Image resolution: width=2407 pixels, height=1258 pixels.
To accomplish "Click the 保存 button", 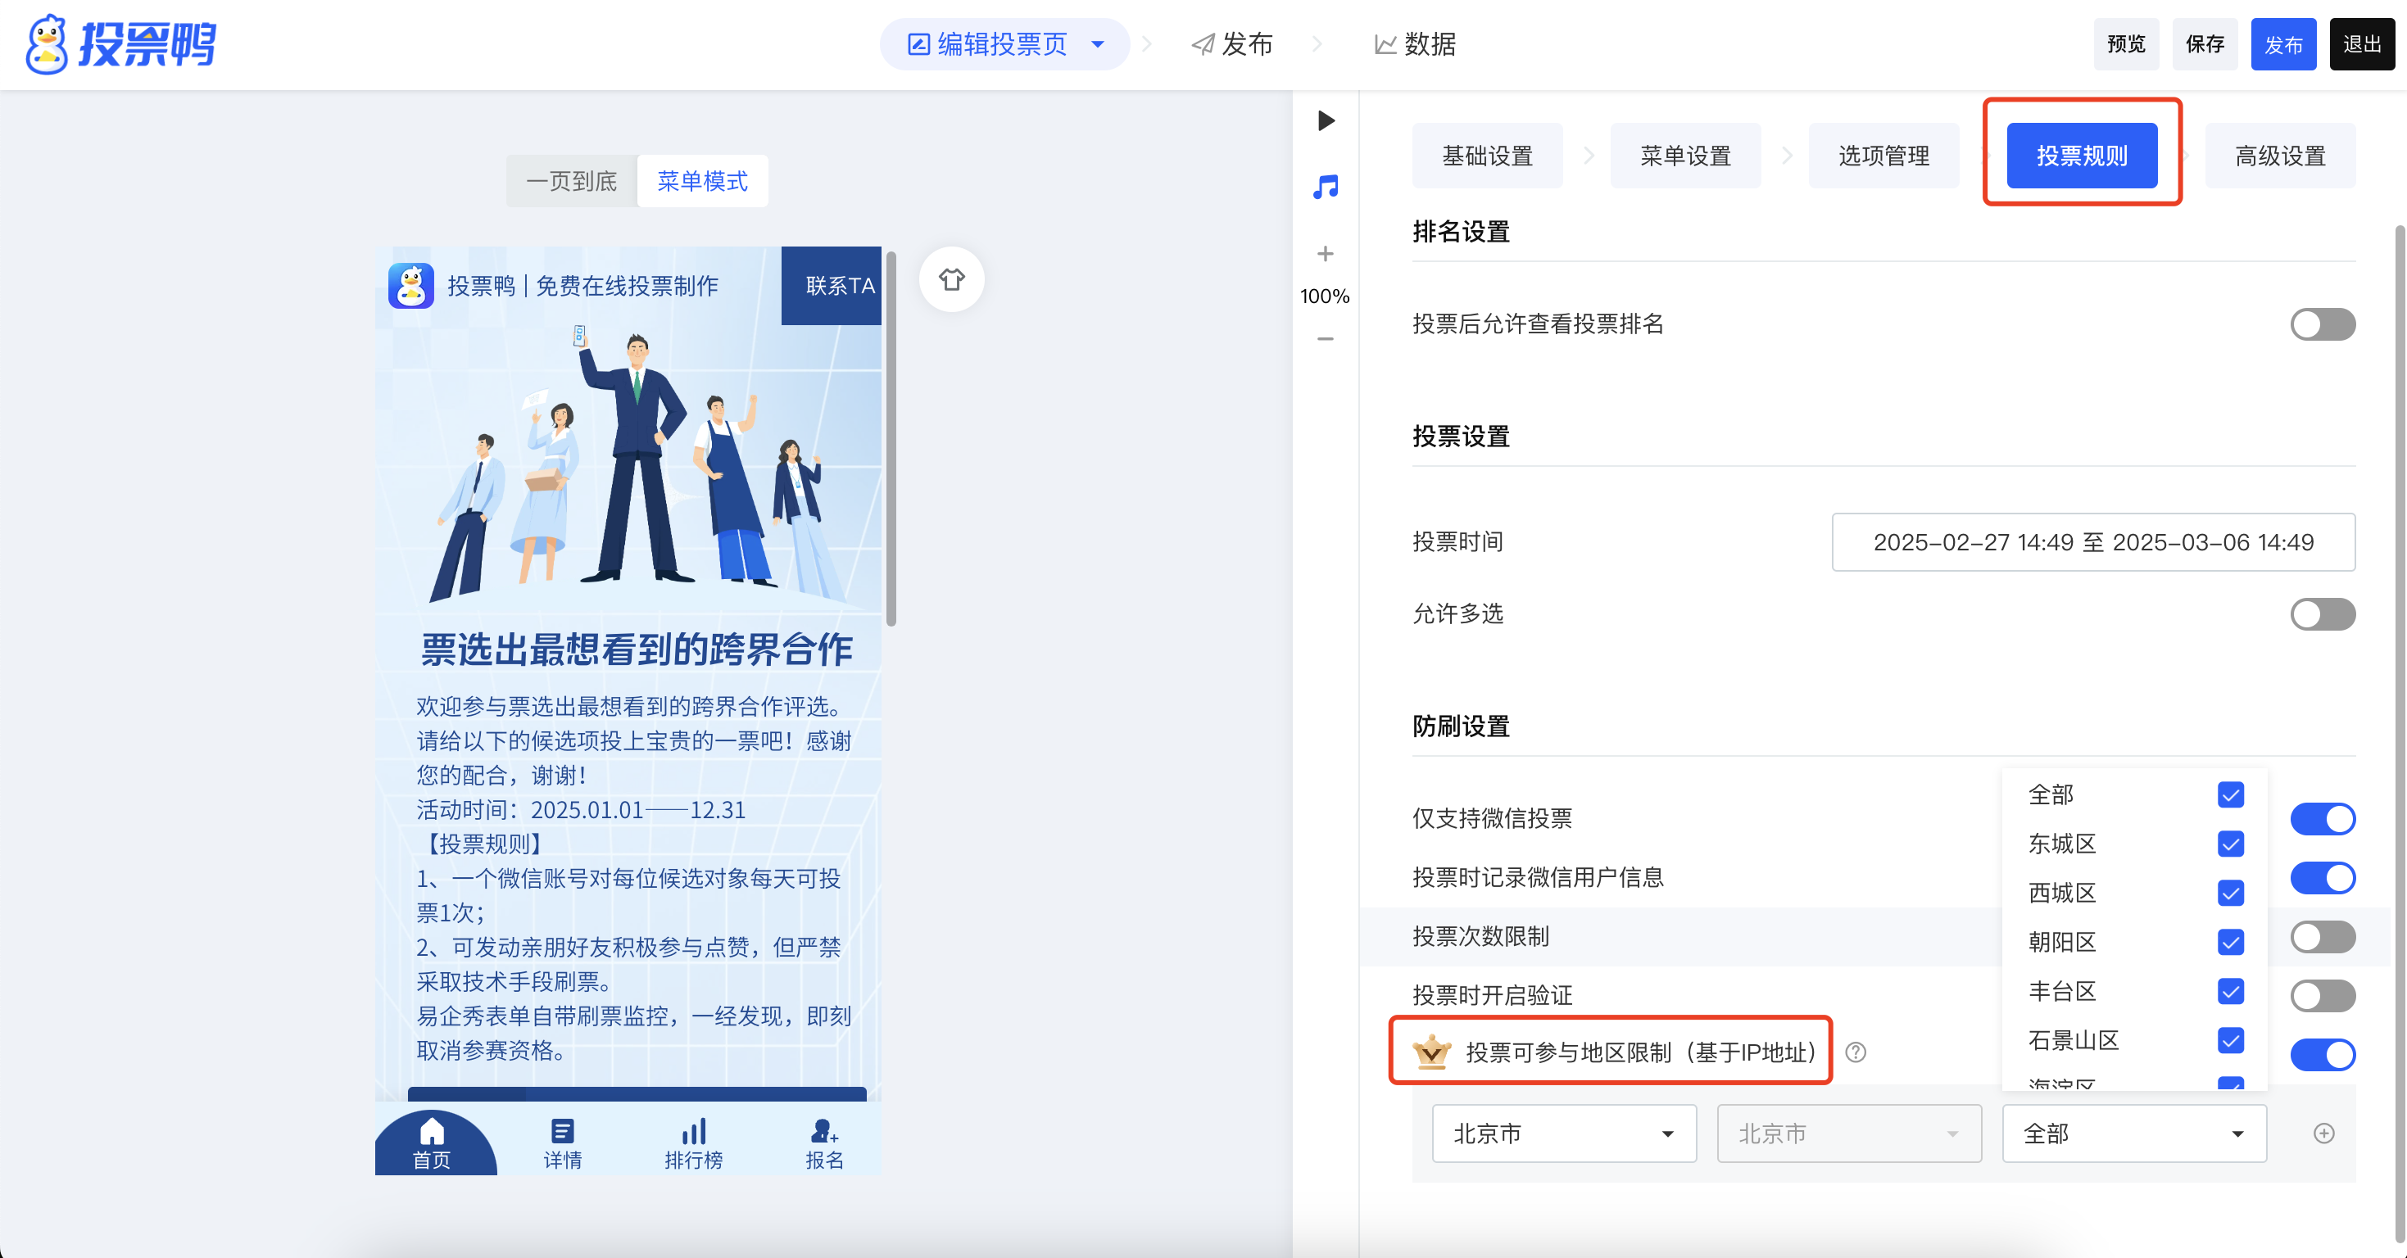I will pos(2205,44).
